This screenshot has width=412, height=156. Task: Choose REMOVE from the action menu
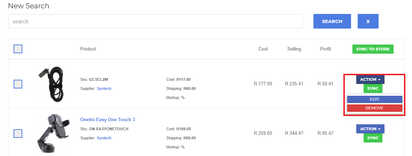pyautogui.click(x=374, y=108)
